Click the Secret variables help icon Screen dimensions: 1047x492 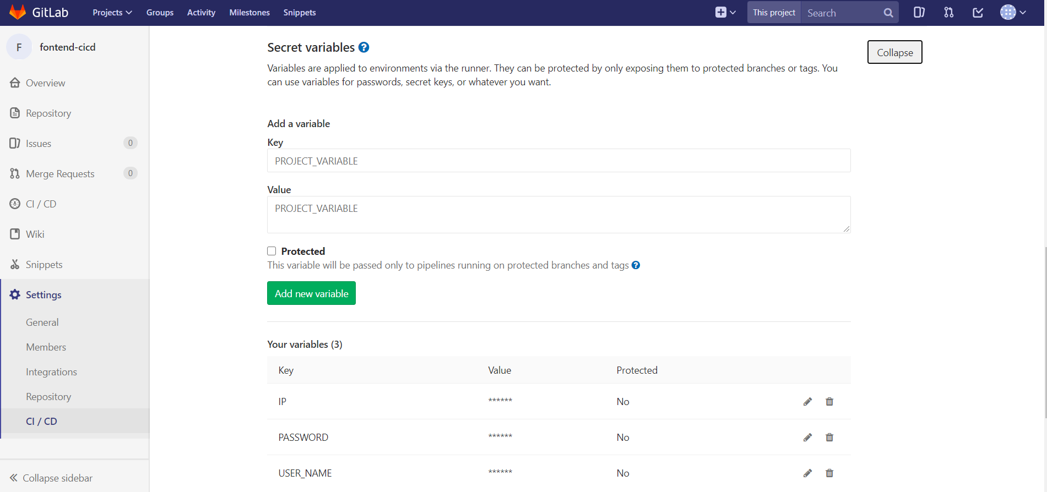(364, 47)
